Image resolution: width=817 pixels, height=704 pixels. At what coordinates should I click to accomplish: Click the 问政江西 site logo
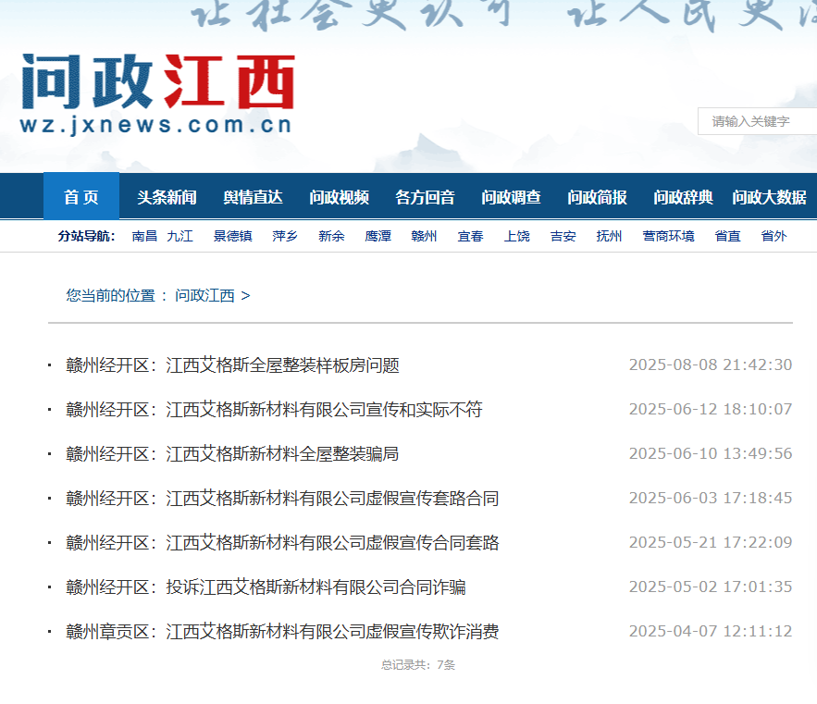[157, 94]
